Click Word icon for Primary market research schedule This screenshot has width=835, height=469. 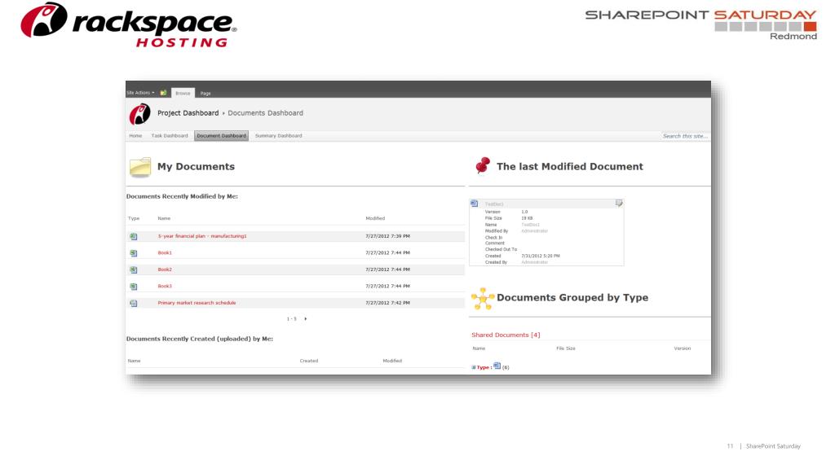(x=133, y=303)
